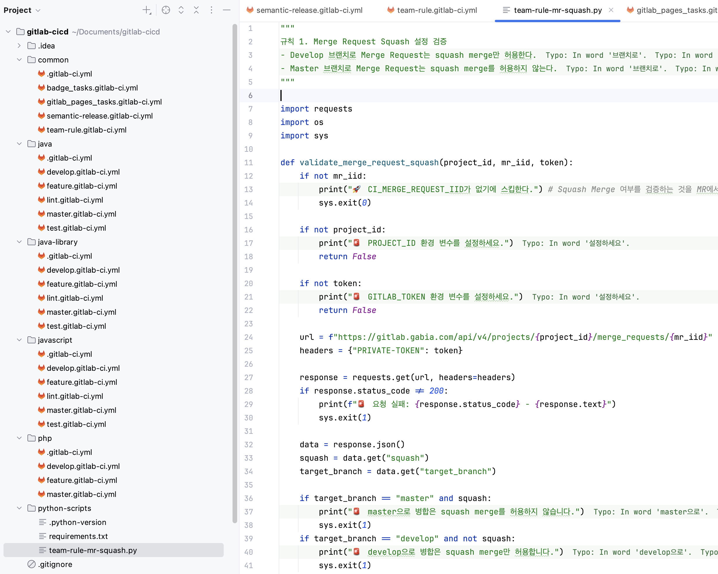Click the Expand All icon in Project panel
718x574 pixels.
coord(181,10)
